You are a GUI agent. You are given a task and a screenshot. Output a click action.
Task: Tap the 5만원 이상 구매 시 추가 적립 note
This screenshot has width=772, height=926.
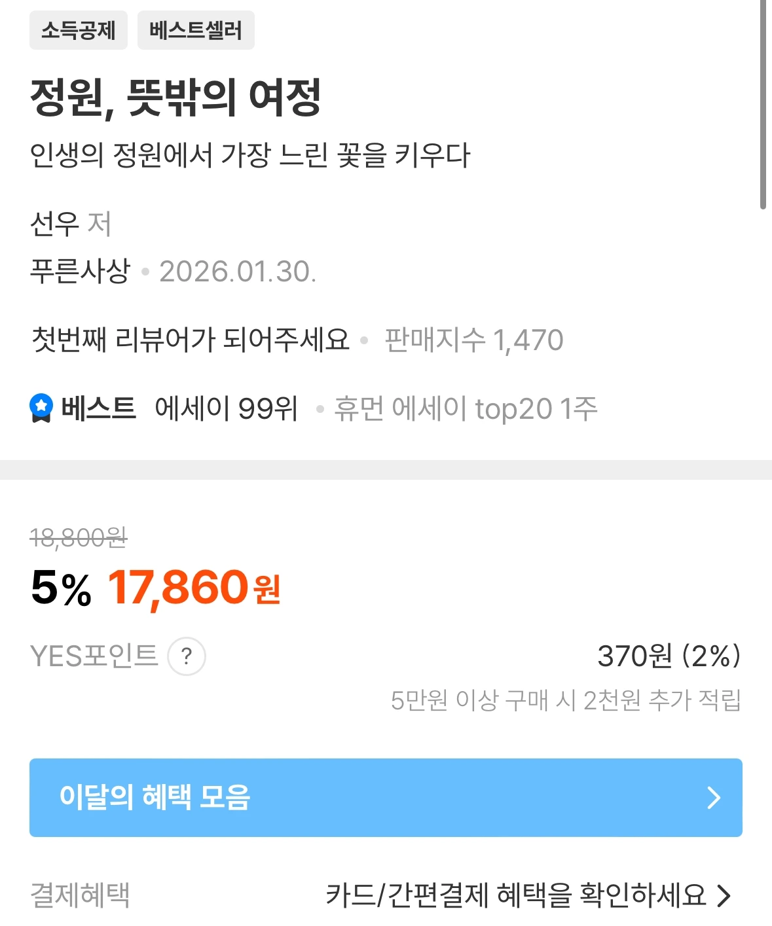566,700
